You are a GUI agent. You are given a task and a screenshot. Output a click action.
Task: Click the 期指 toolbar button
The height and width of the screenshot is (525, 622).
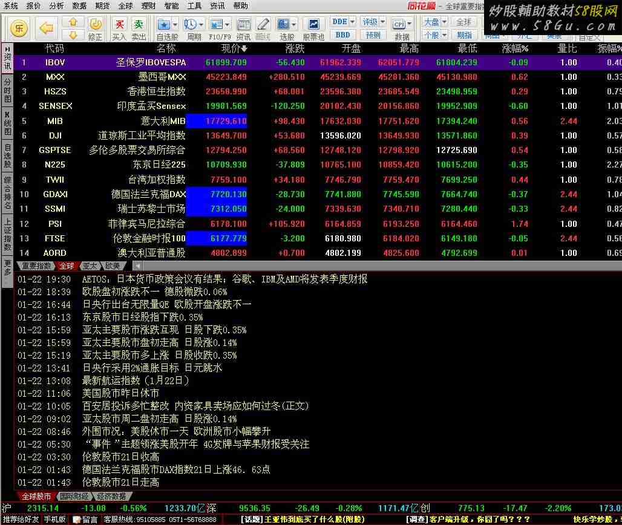(463, 35)
